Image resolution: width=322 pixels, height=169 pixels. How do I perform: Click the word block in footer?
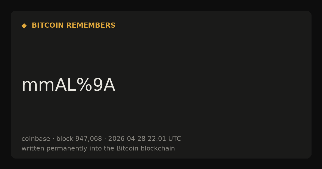(x=65, y=139)
